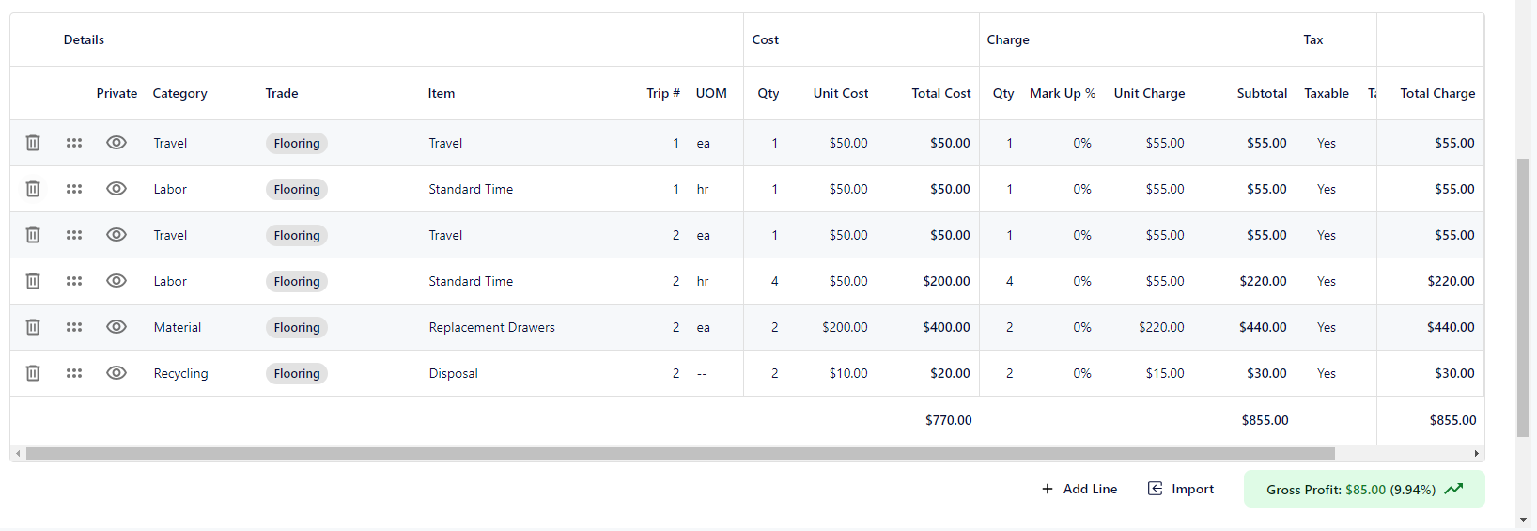Click the Category column header
This screenshot has height=531, width=1537.
179,93
